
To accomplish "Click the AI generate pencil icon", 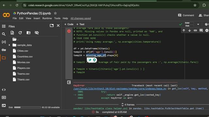I will (x=90, y=60).
